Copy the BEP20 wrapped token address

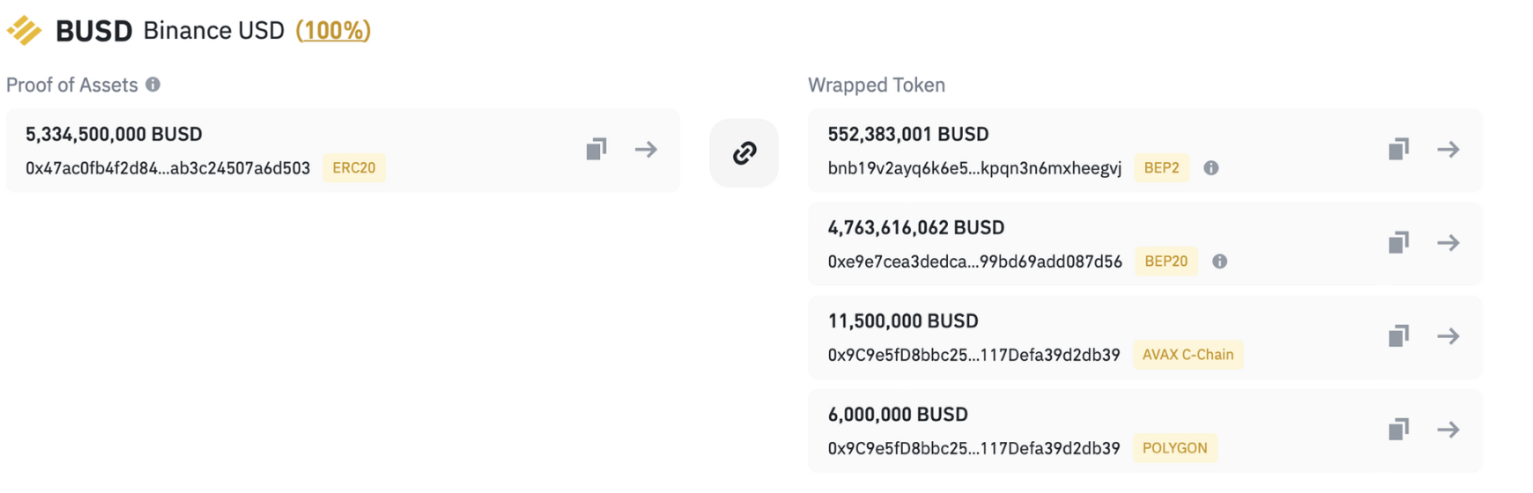click(1398, 242)
